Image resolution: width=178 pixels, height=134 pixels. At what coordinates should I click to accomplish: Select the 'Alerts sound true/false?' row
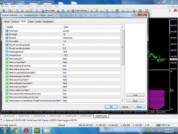pos(63,80)
